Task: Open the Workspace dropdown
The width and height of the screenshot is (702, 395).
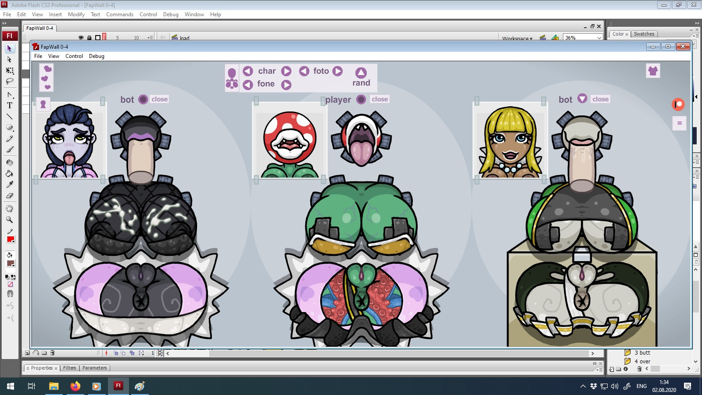Action: [x=517, y=38]
